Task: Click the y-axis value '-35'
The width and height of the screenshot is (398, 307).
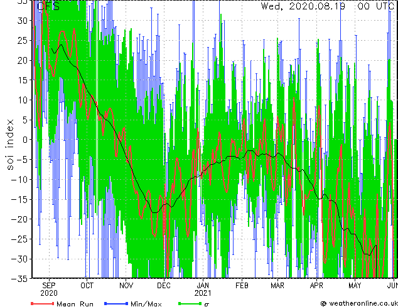Action: (19, 279)
